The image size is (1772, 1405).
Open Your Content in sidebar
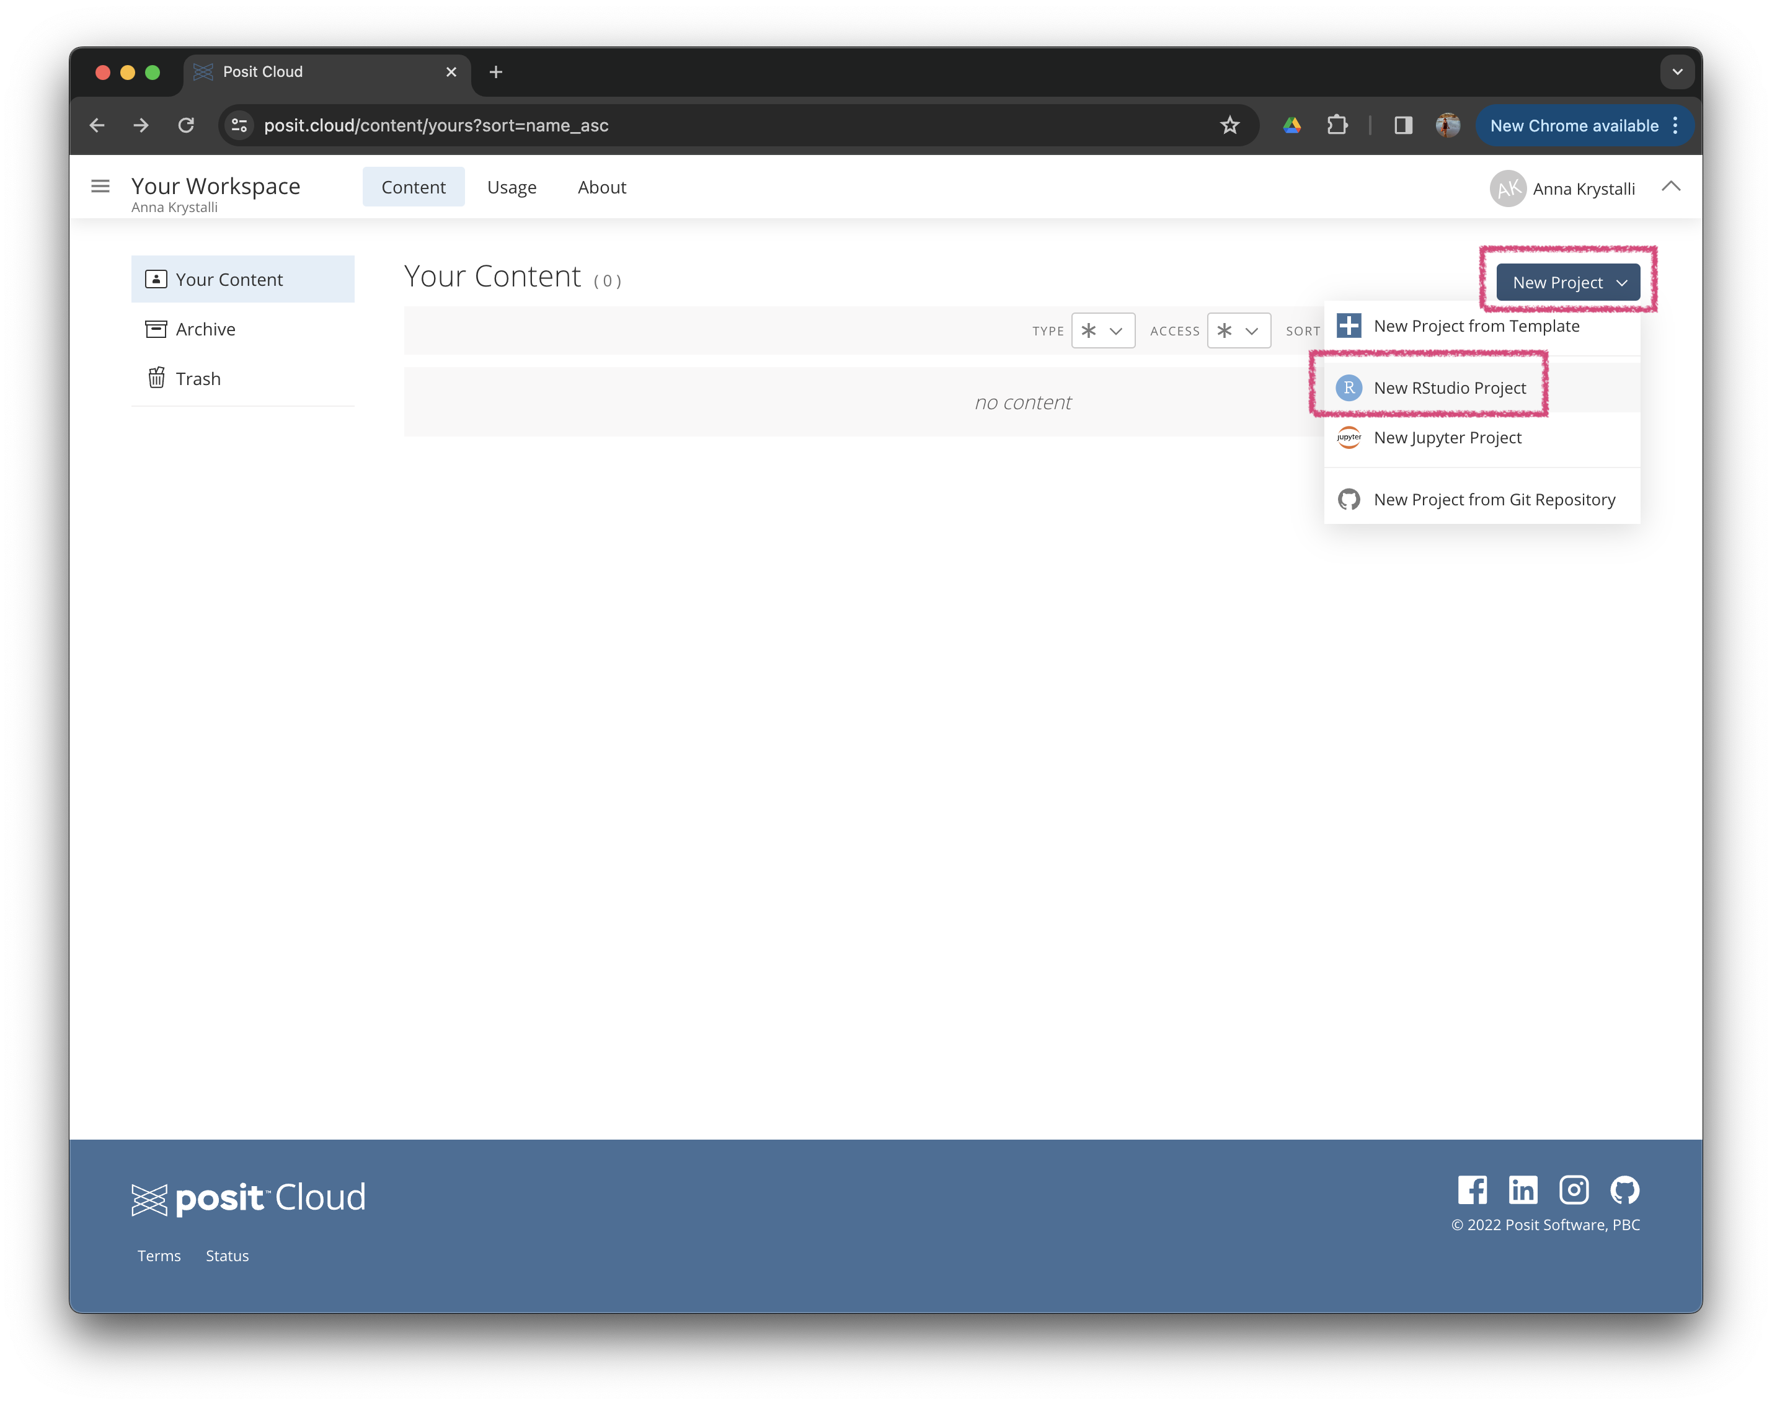pos(242,280)
